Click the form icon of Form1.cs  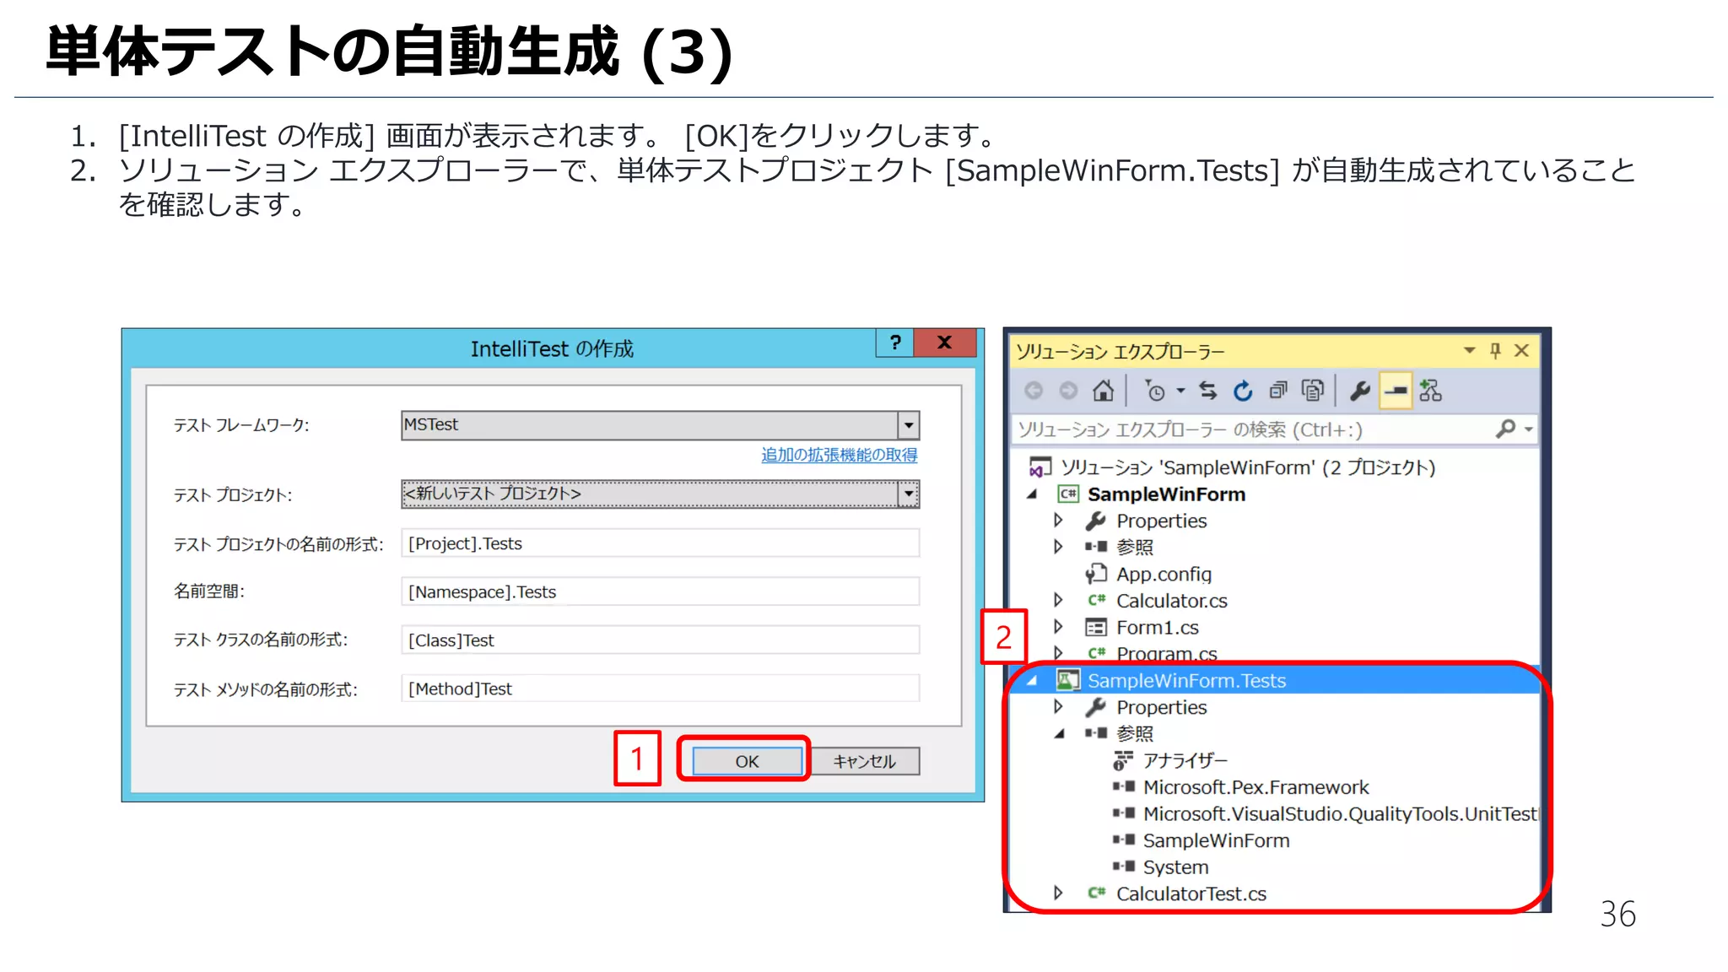(x=1096, y=627)
